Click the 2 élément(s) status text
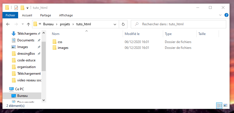The image size is (234, 113). click(16, 106)
